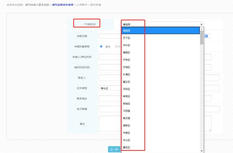233x153 pixels.
Task: Click 上传附件 step in breadcrumb
Action: point(82,5)
